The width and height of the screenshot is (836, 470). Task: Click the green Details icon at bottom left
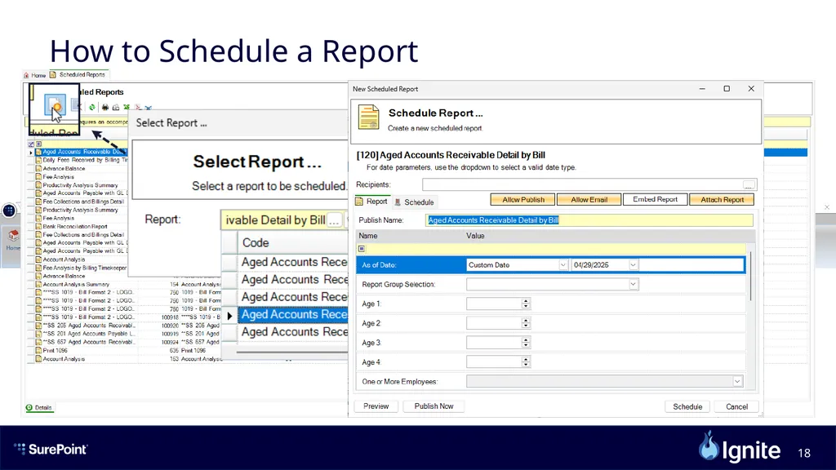(x=29, y=408)
